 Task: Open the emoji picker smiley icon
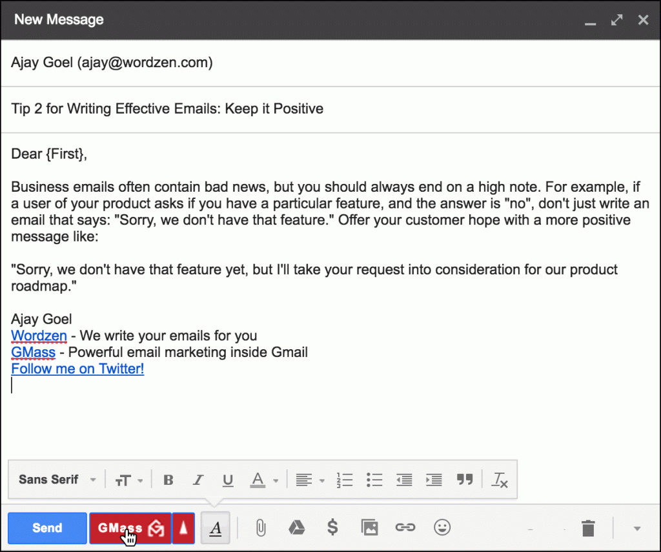pos(442,528)
